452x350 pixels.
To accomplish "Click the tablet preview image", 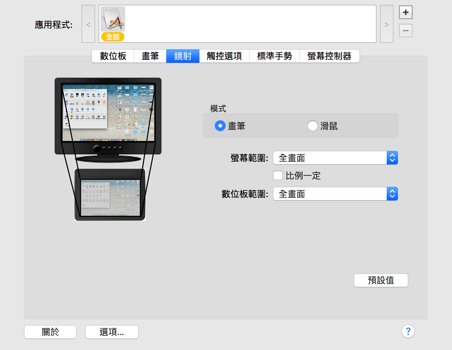I will (110, 195).
